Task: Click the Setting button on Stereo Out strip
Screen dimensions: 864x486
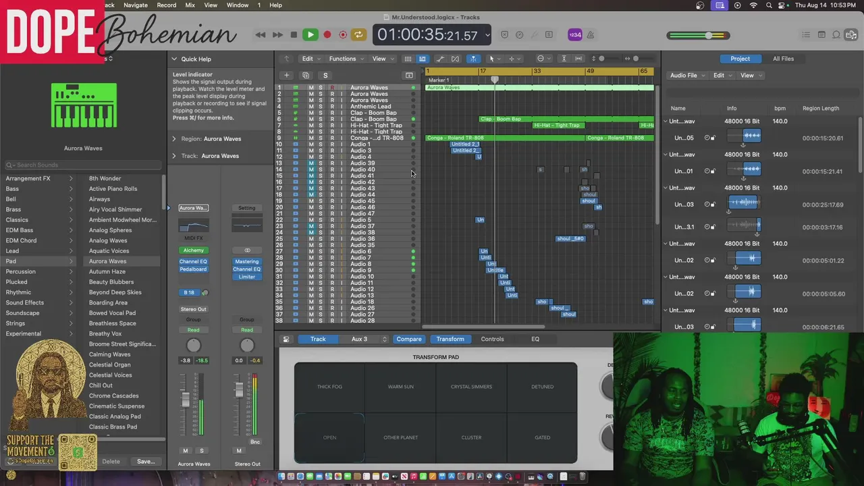Action: [247, 208]
